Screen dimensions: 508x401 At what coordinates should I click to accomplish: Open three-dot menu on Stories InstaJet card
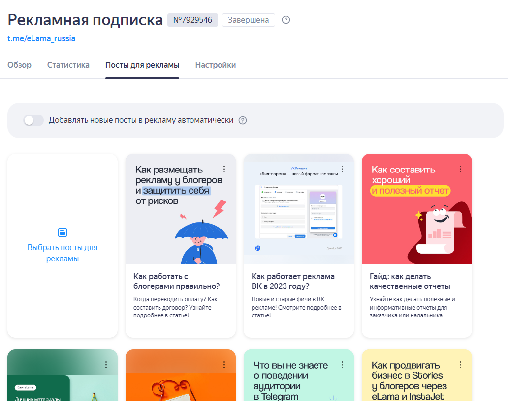pos(460,365)
